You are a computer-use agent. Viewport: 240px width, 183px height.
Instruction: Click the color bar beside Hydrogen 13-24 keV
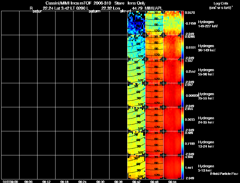pyautogui.click(x=182, y=143)
